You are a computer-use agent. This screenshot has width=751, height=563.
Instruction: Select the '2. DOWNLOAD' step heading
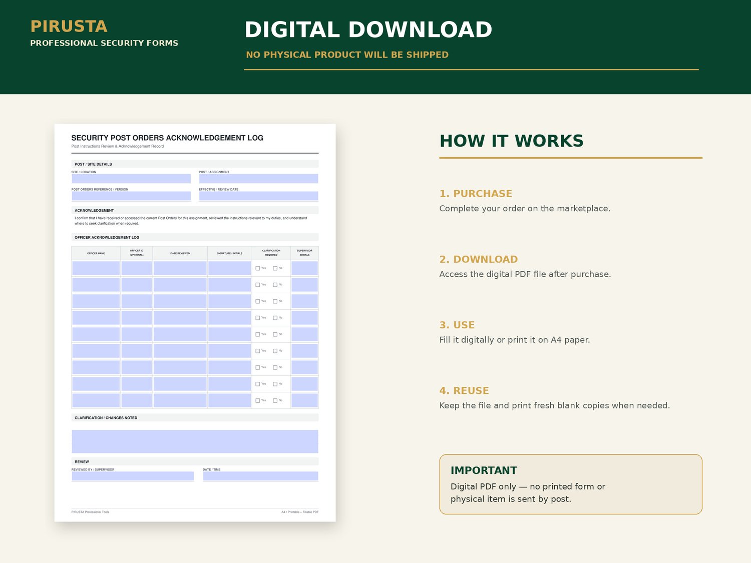479,259
